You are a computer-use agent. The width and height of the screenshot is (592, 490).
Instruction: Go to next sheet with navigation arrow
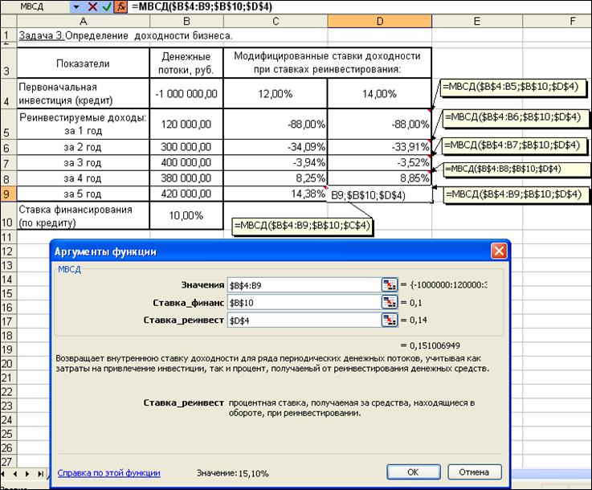tap(28, 473)
